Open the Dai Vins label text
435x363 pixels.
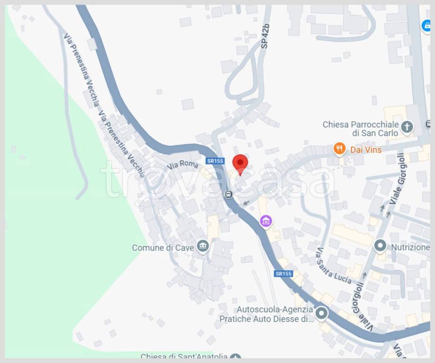366,150
